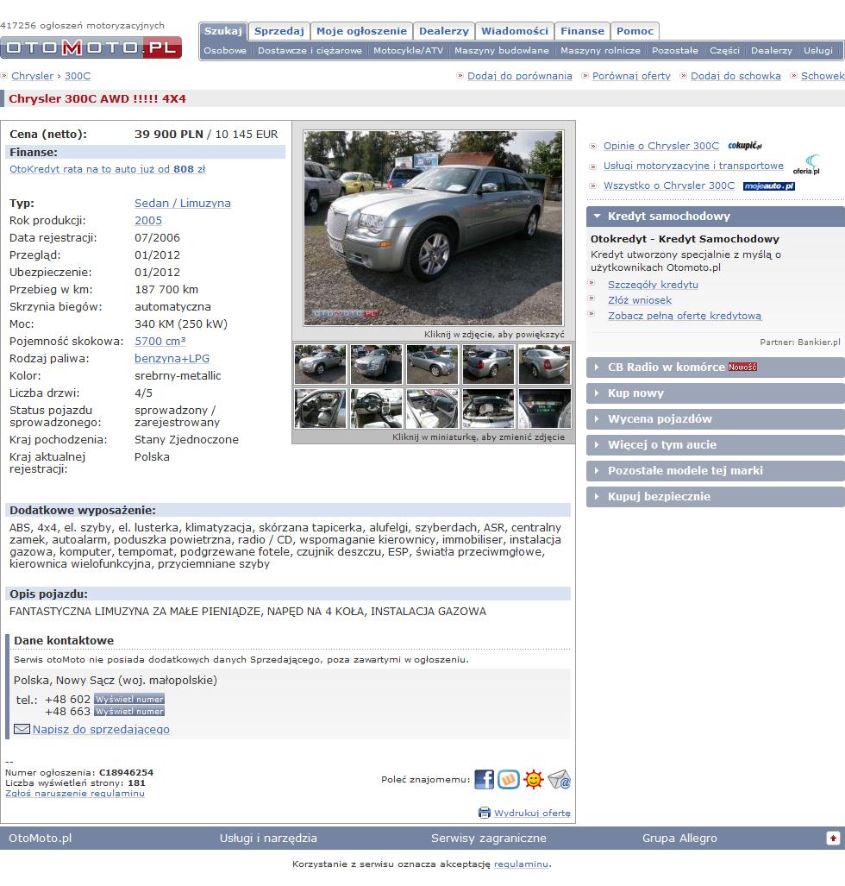This screenshot has height=886, width=845.
Task: Send the listing by email envelope icon
Action: [560, 779]
